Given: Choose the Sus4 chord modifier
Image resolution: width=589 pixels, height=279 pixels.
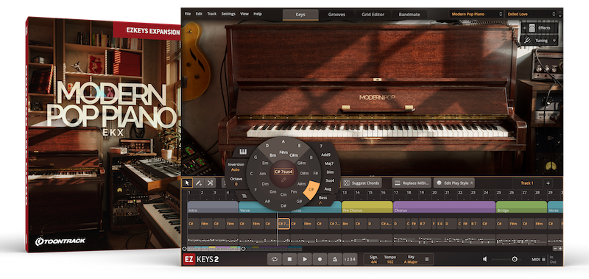Looking at the screenshot, I should pyautogui.click(x=330, y=180).
